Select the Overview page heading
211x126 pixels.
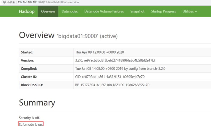click(37, 35)
